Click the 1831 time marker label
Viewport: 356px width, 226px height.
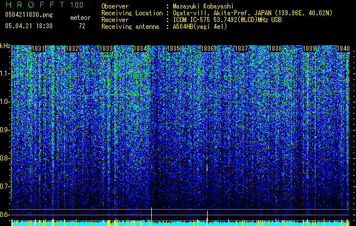[38, 49]
